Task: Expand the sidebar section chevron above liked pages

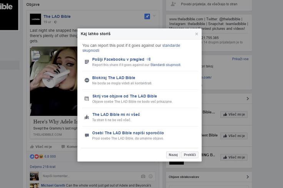Action: pos(248,99)
